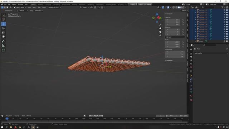The width and height of the screenshot is (229, 129).
Task: Open the Playback dropdown in timeline
Action: tap(10, 116)
